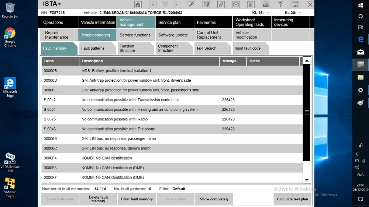Select fault S 0025 Radio row

[172, 119]
